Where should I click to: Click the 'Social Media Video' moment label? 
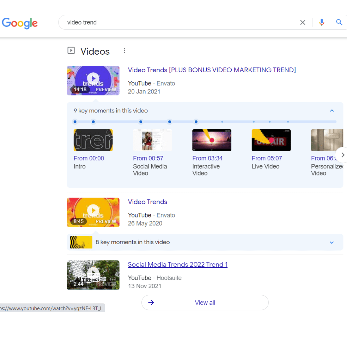coord(150,170)
